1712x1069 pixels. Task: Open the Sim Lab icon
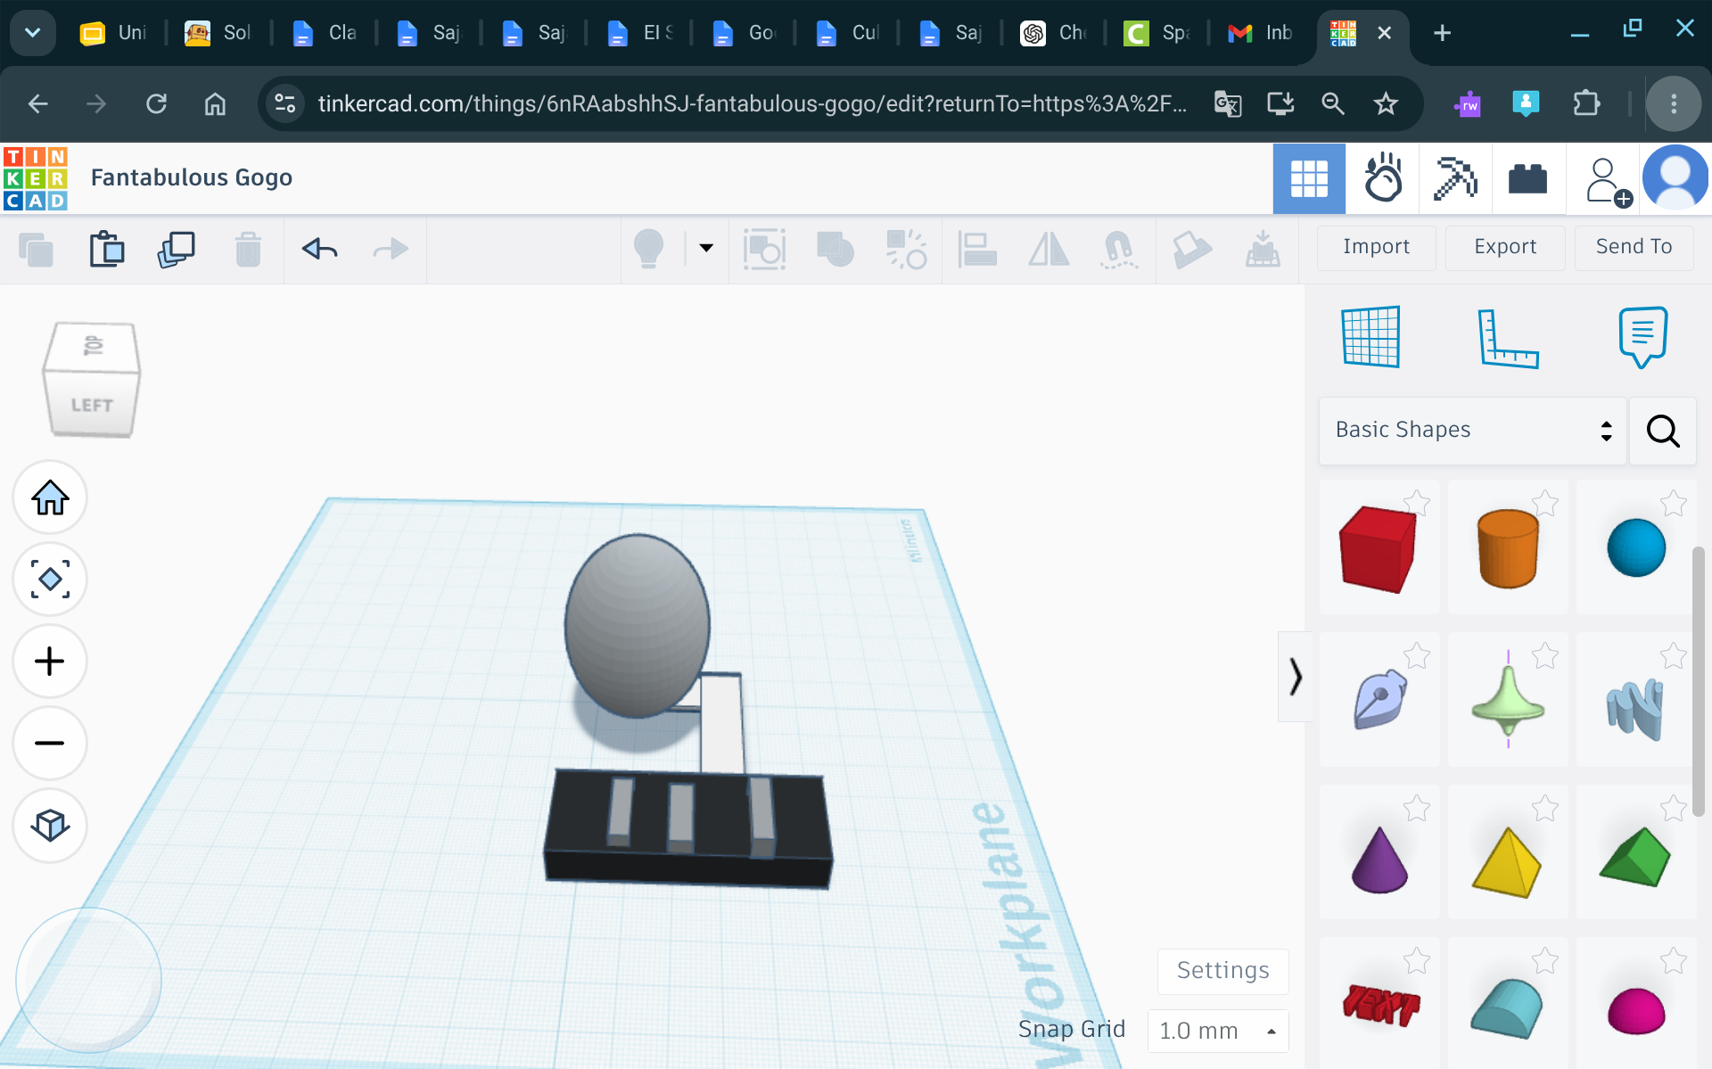coord(1383,179)
